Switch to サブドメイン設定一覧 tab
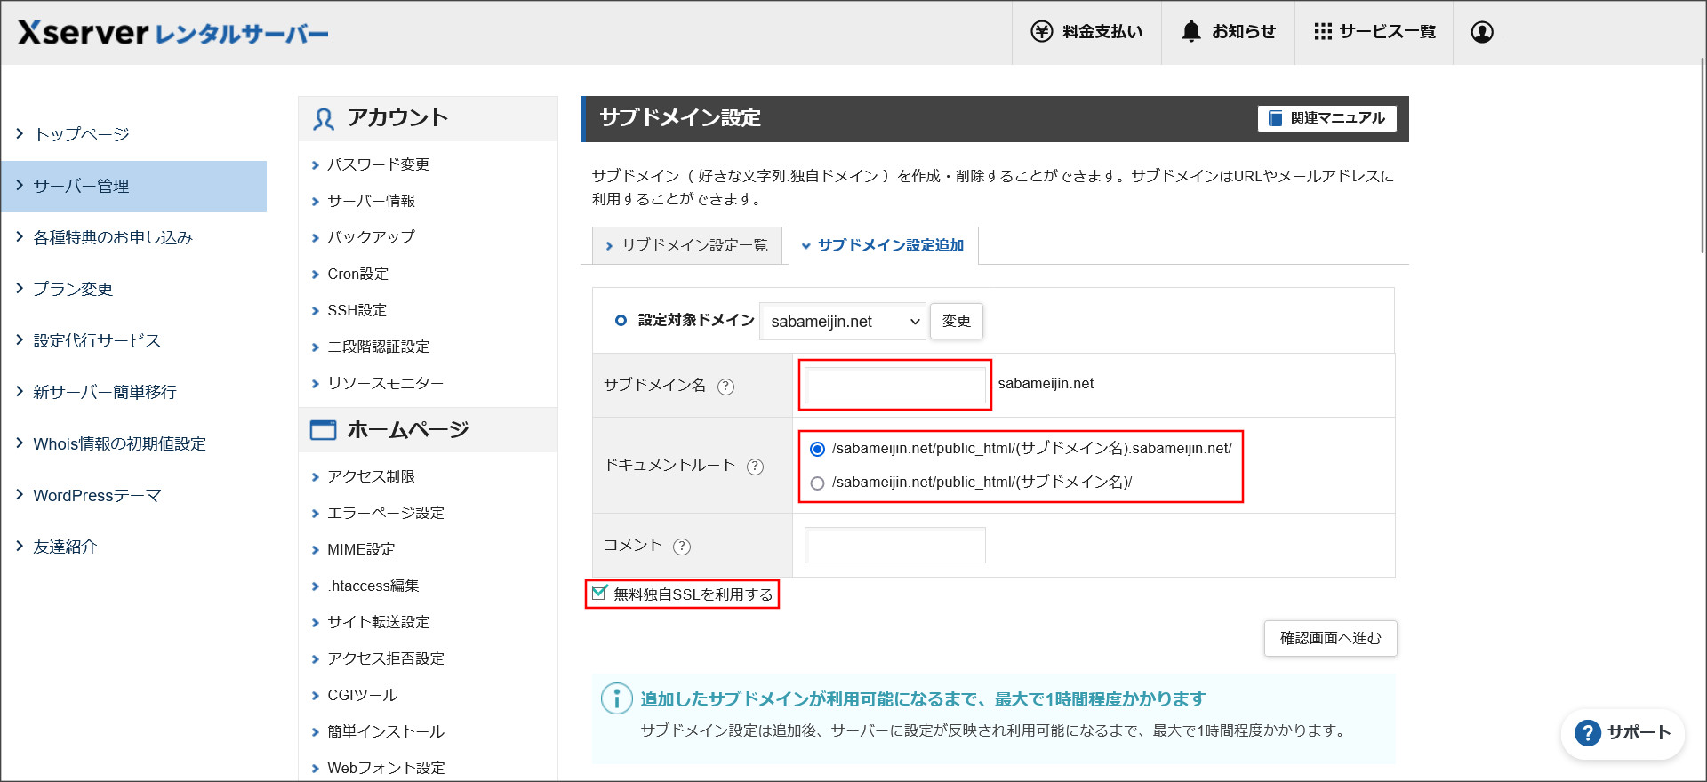Viewport: 1707px width, 782px height. pyautogui.click(x=686, y=245)
